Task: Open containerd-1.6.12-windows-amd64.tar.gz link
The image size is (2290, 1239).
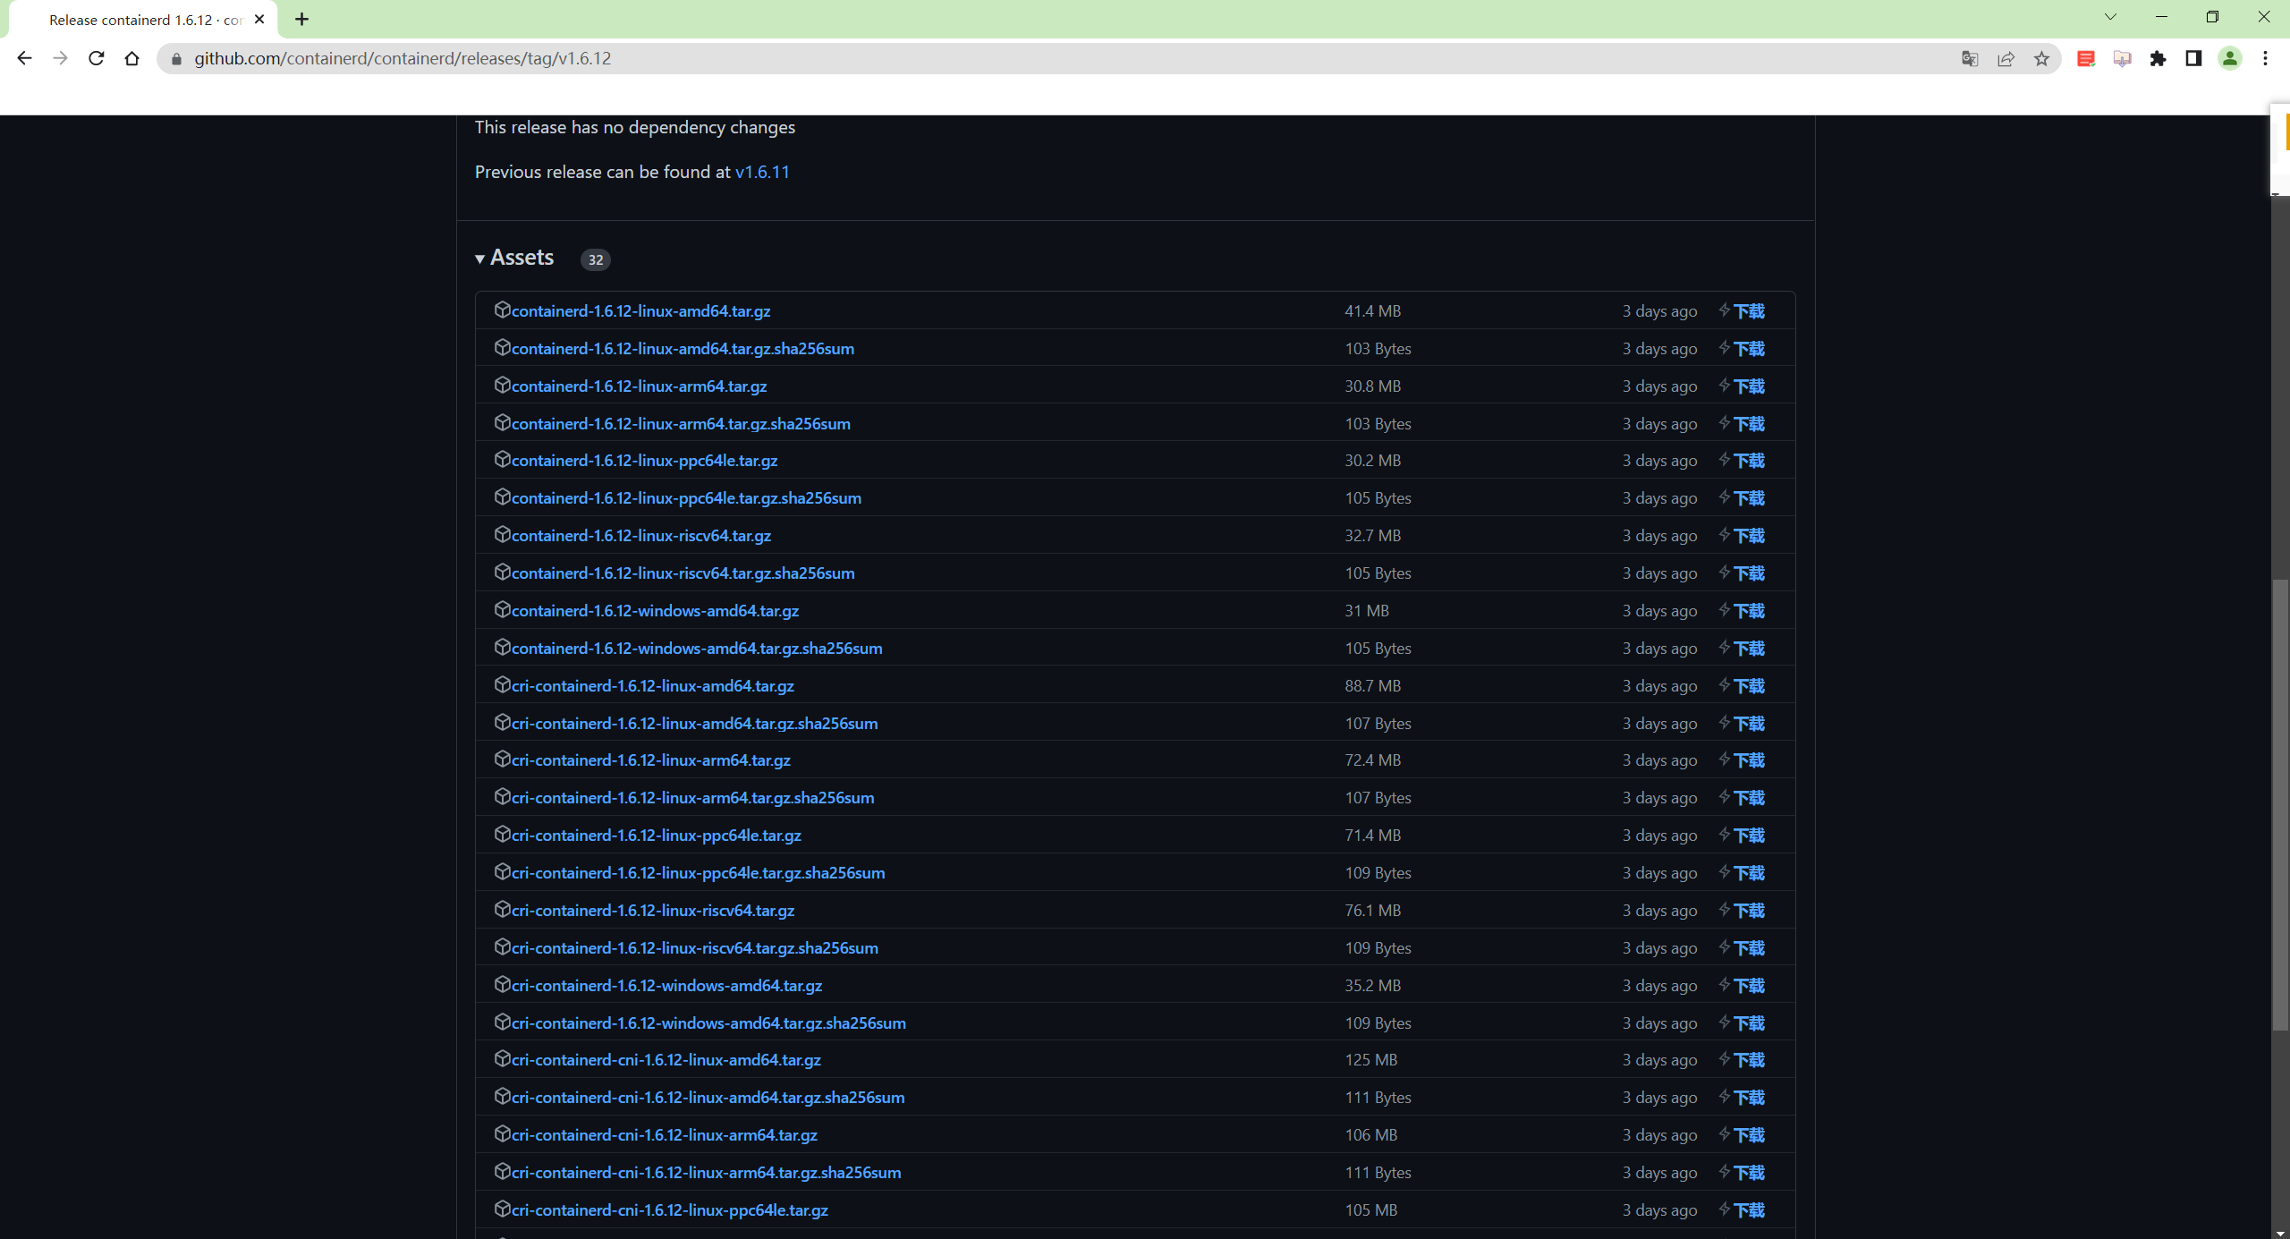Action: (x=655, y=611)
